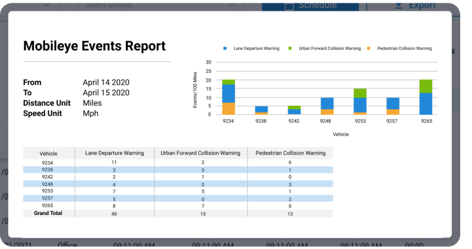Image resolution: width=472 pixels, height=249 pixels.
Task: Click the green bar segment for vehicle 9253
Action: 360,93
